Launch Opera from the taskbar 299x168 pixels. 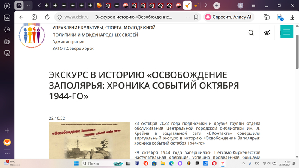(x=214, y=163)
